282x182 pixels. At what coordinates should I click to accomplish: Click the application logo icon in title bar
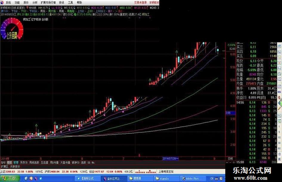click(x=2, y=2)
